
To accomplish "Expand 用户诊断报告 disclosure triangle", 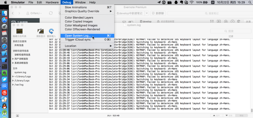I will pyautogui.click(x=13, y=59).
